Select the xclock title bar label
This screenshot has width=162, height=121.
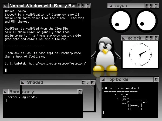pos(134,38)
